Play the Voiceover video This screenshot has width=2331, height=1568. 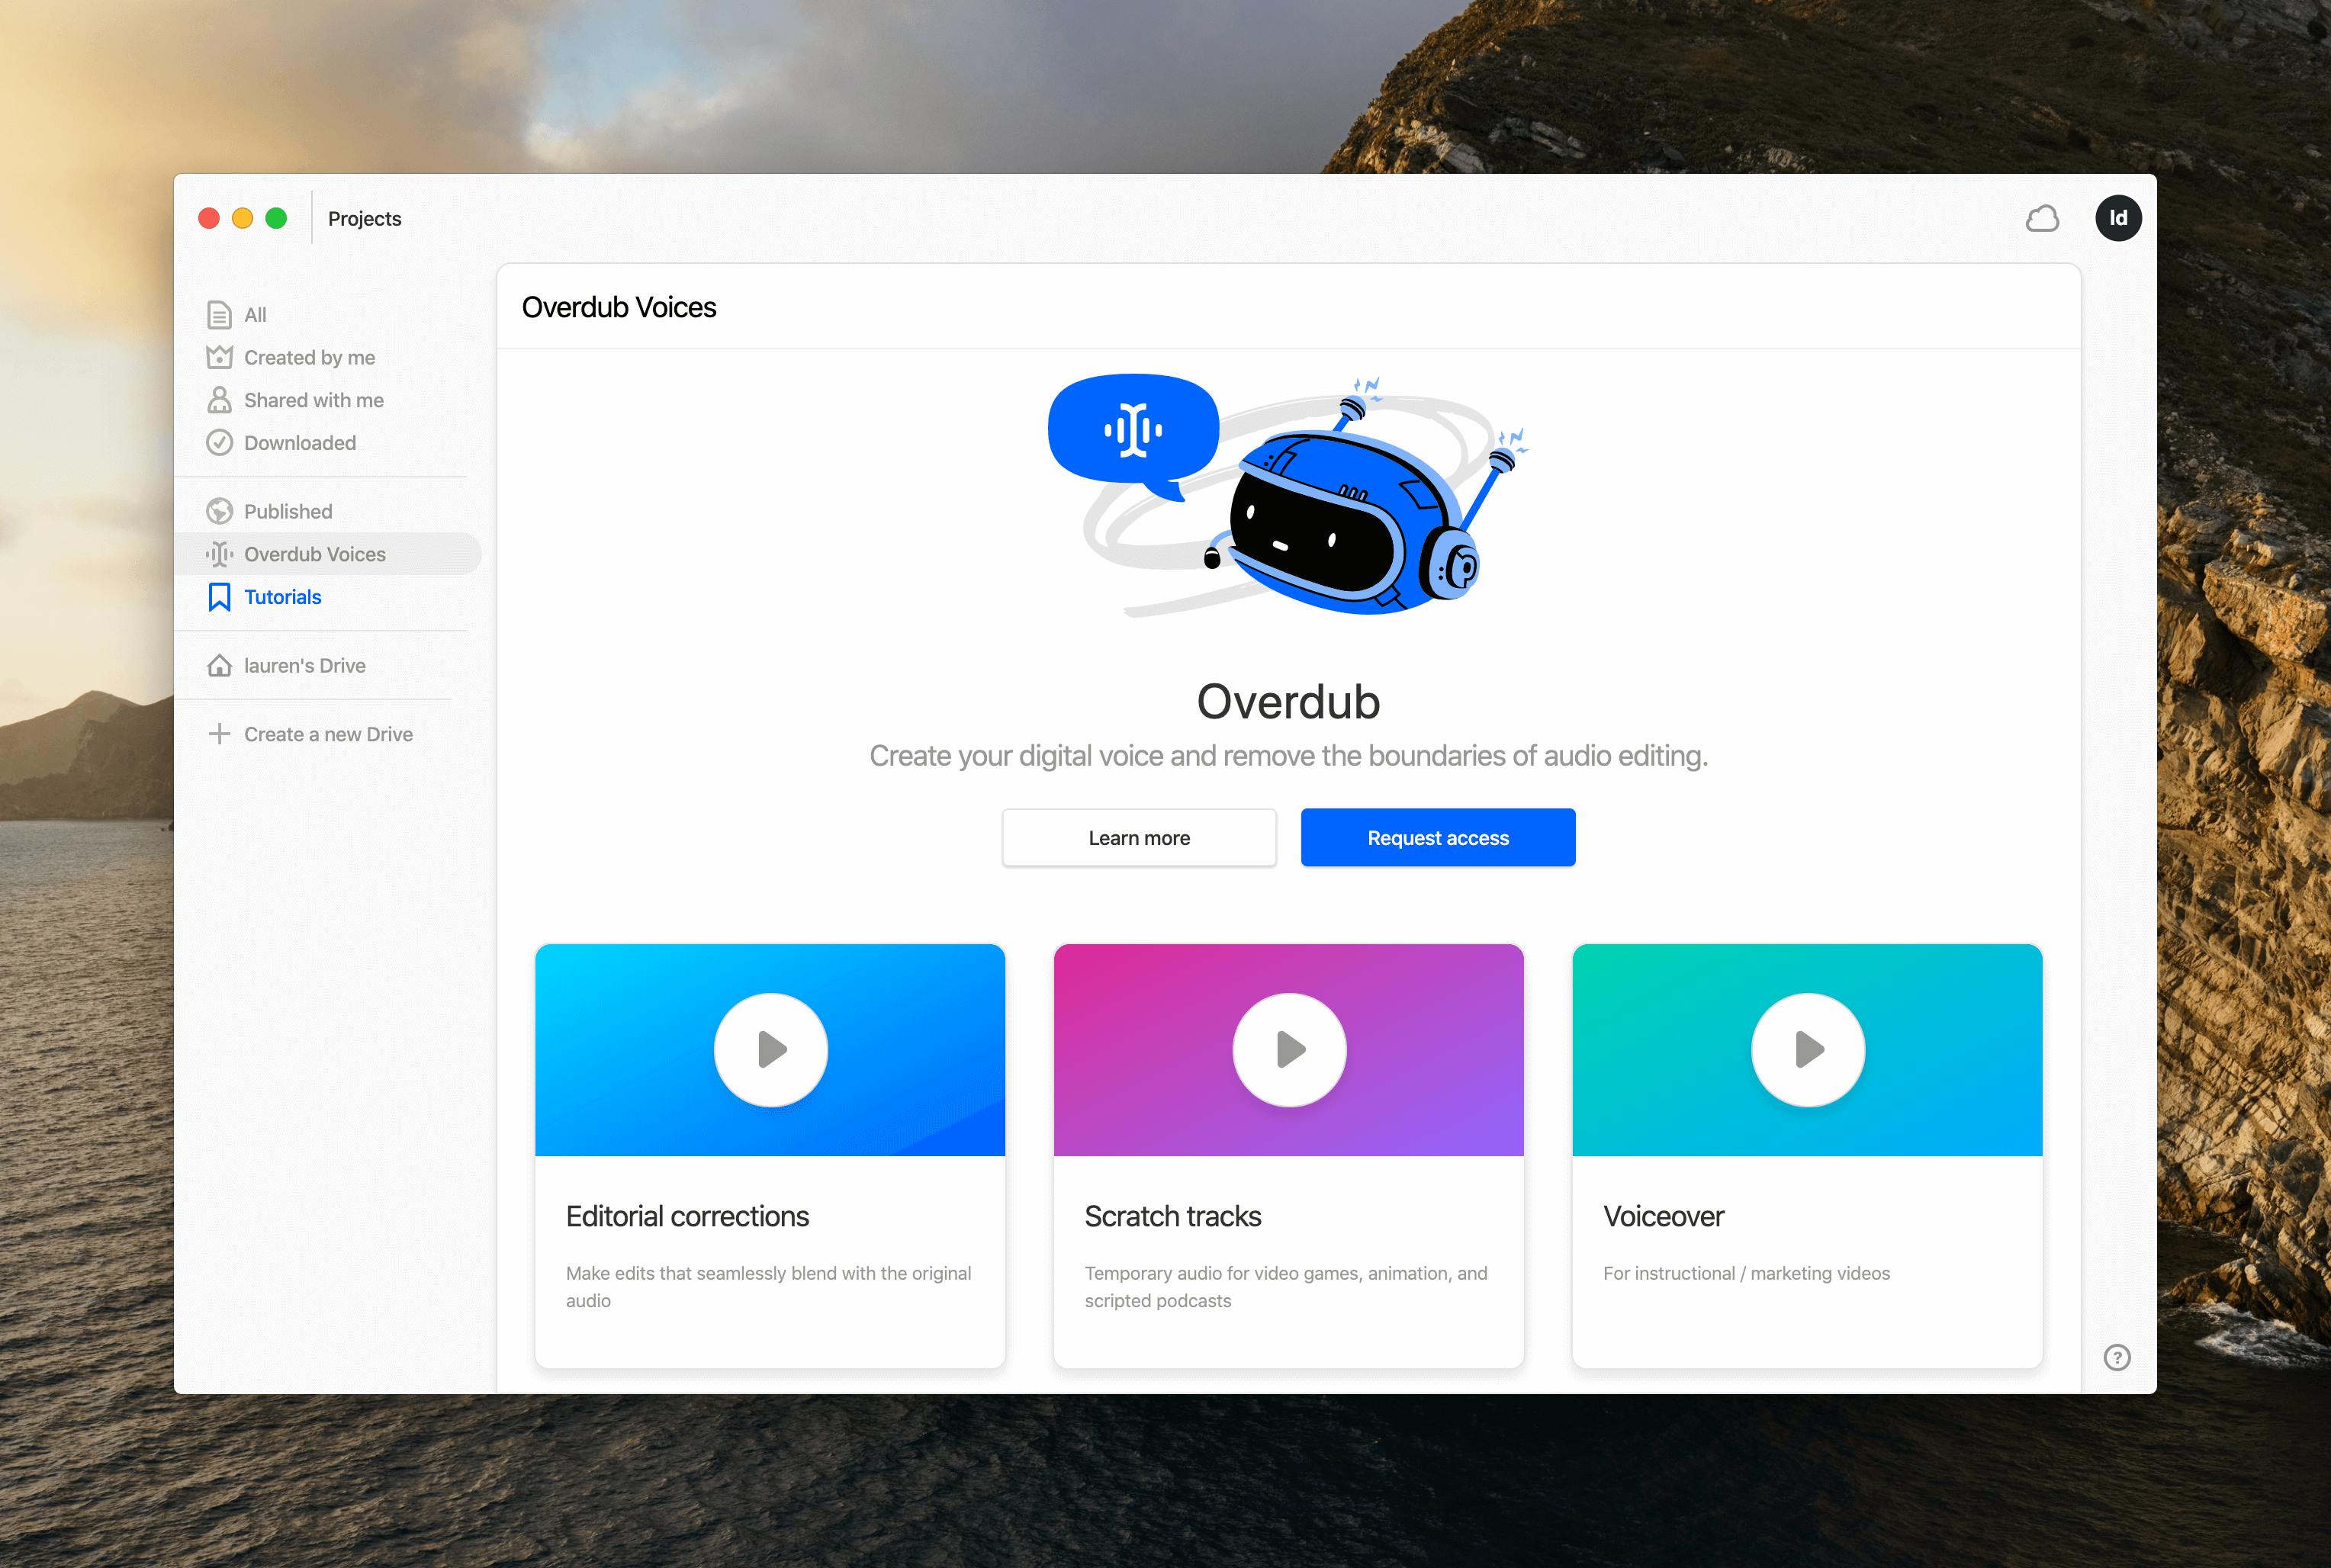[1807, 1049]
